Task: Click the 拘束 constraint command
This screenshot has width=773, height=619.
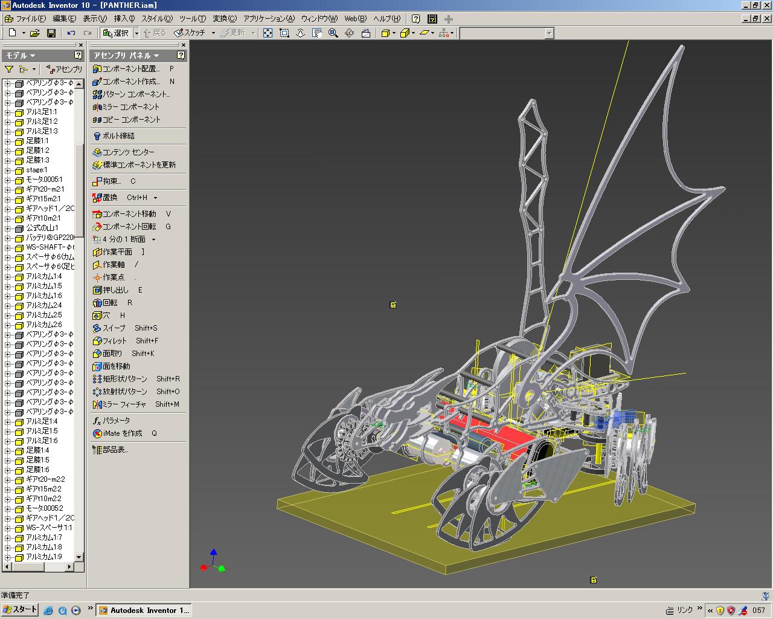Action: click(111, 181)
